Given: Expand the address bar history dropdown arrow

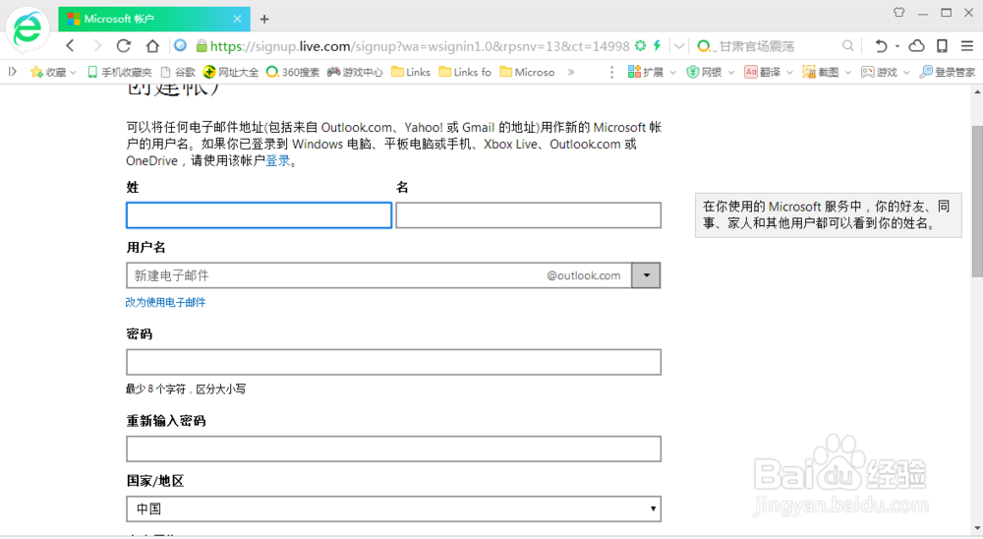Looking at the screenshot, I should 679,46.
